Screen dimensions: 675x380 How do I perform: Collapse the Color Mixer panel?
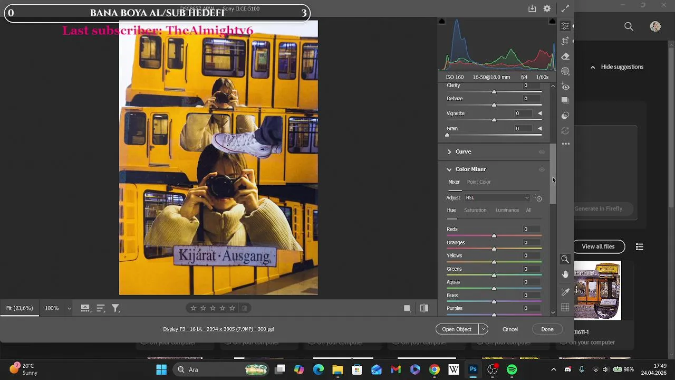click(449, 169)
